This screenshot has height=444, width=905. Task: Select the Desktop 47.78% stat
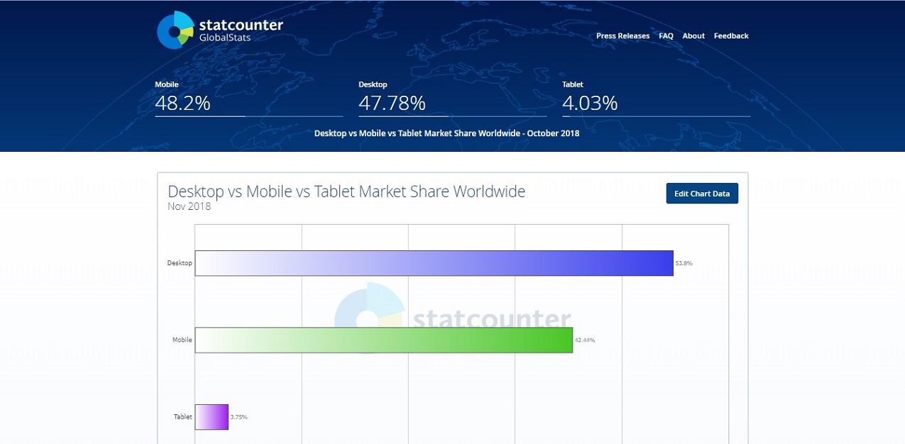452,98
